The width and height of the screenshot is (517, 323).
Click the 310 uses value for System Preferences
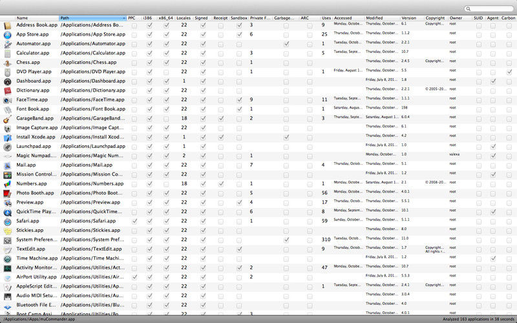click(x=326, y=240)
